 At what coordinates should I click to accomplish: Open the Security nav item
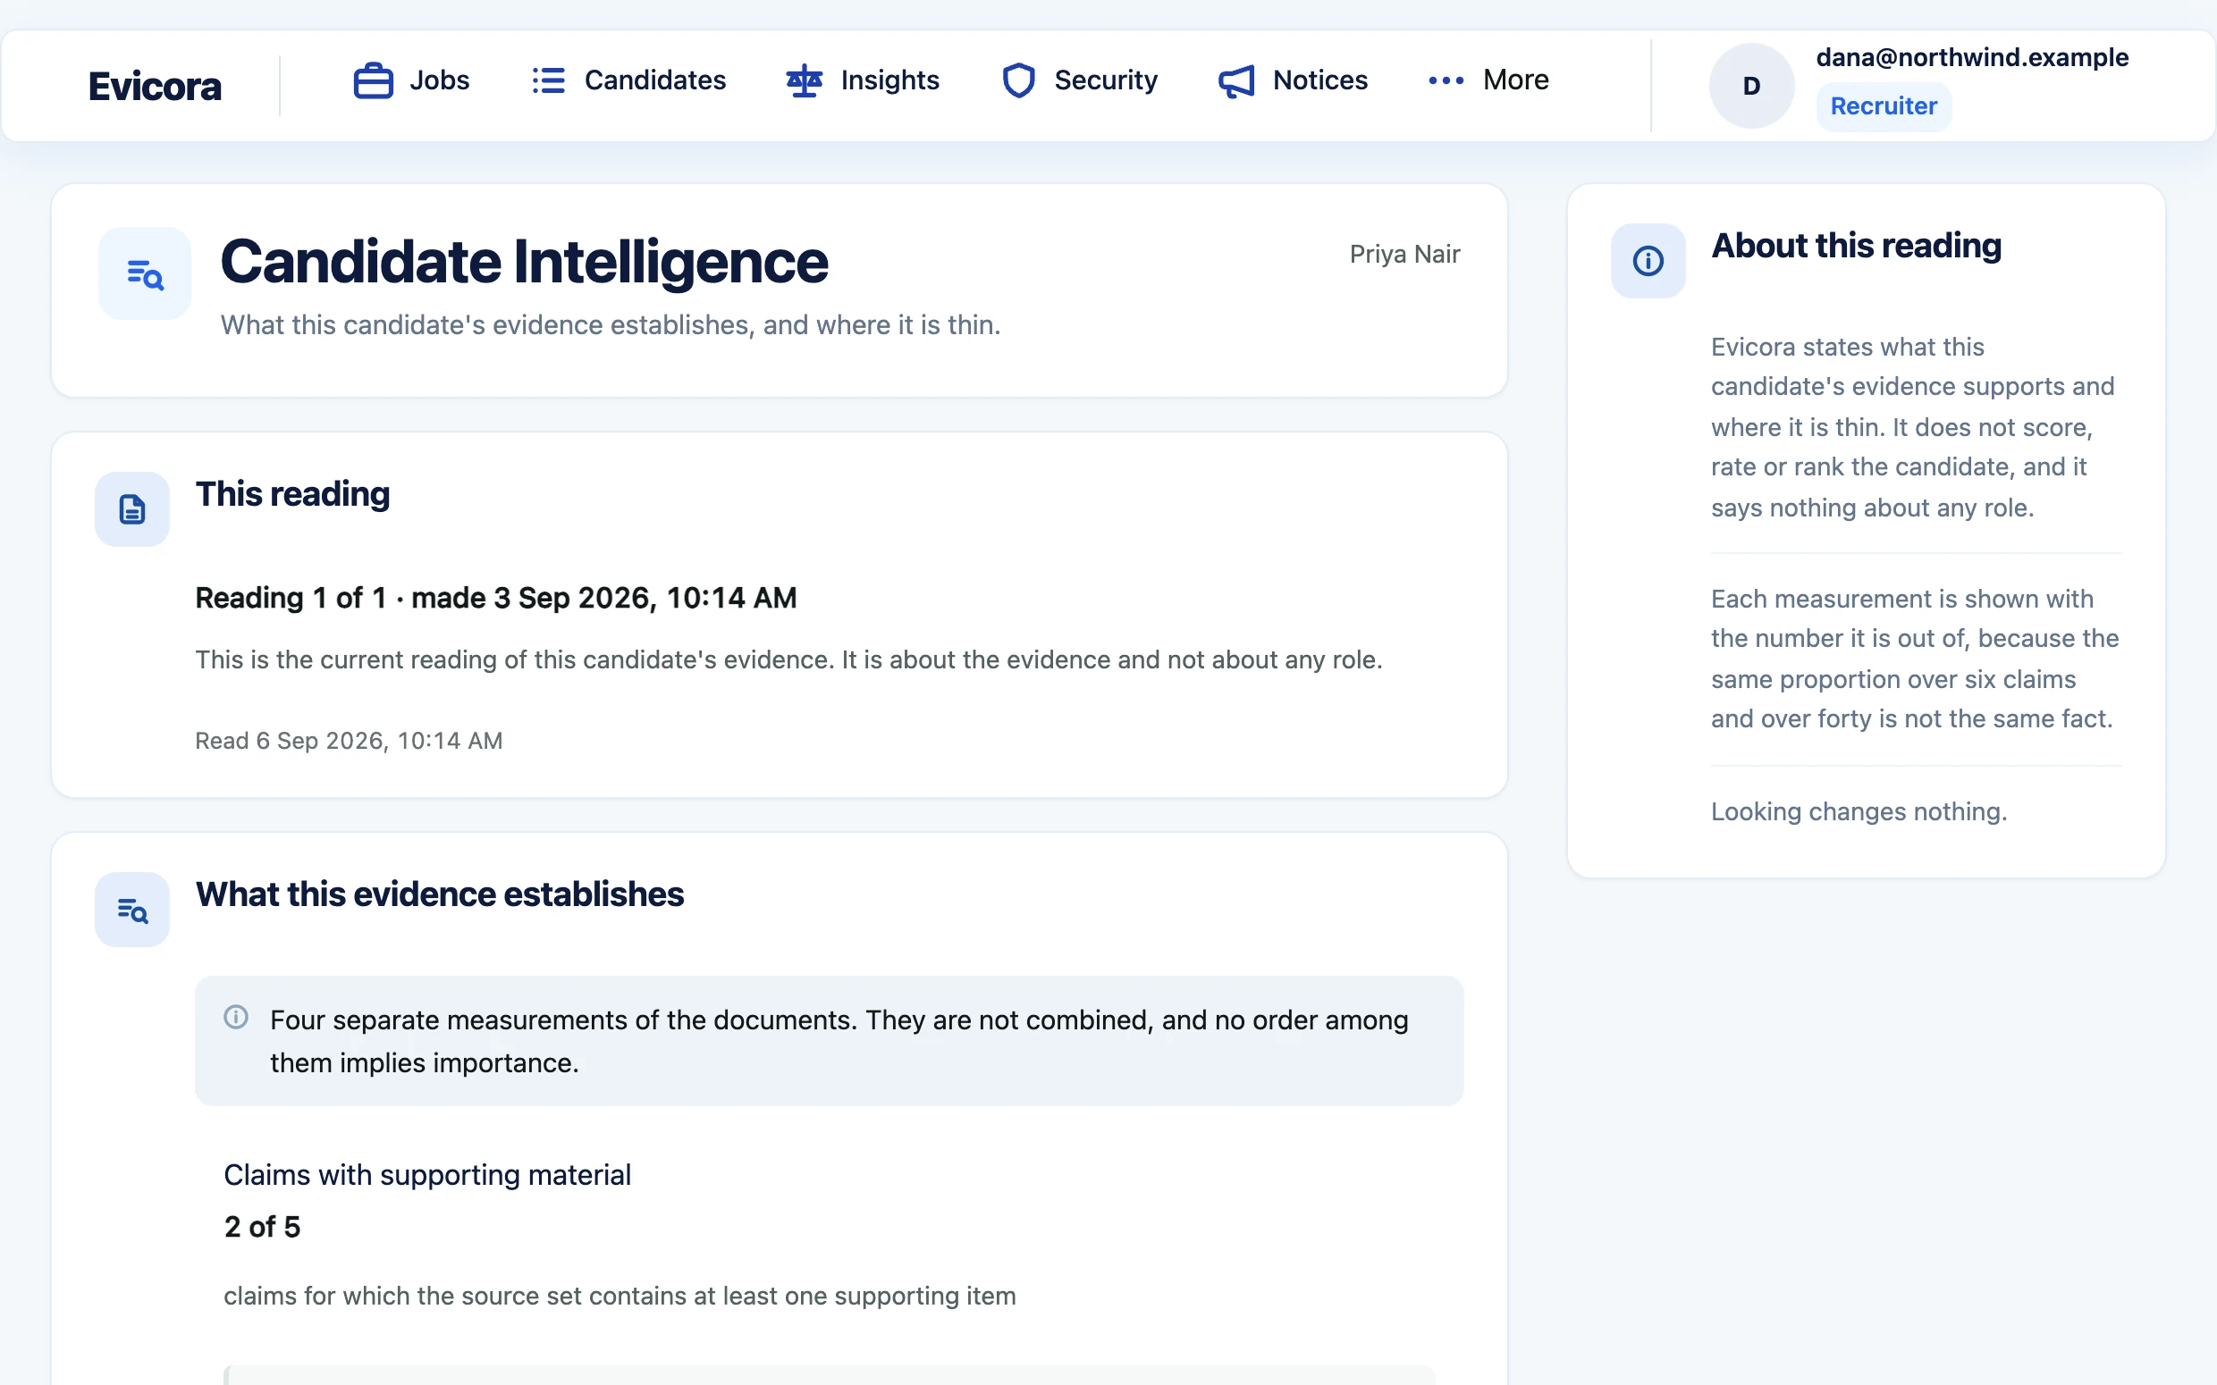tap(1079, 80)
